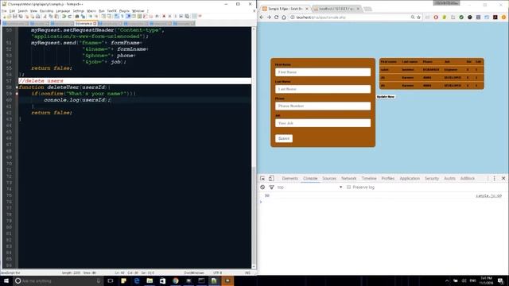
Task: Go forward in Chrome browser
Action: pos(269,17)
